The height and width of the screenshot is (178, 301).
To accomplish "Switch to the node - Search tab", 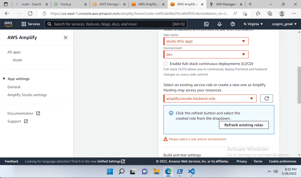I will pyautogui.click(x=31, y=4).
